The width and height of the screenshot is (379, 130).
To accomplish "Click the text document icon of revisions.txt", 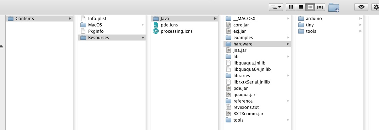I will [x=228, y=107].
